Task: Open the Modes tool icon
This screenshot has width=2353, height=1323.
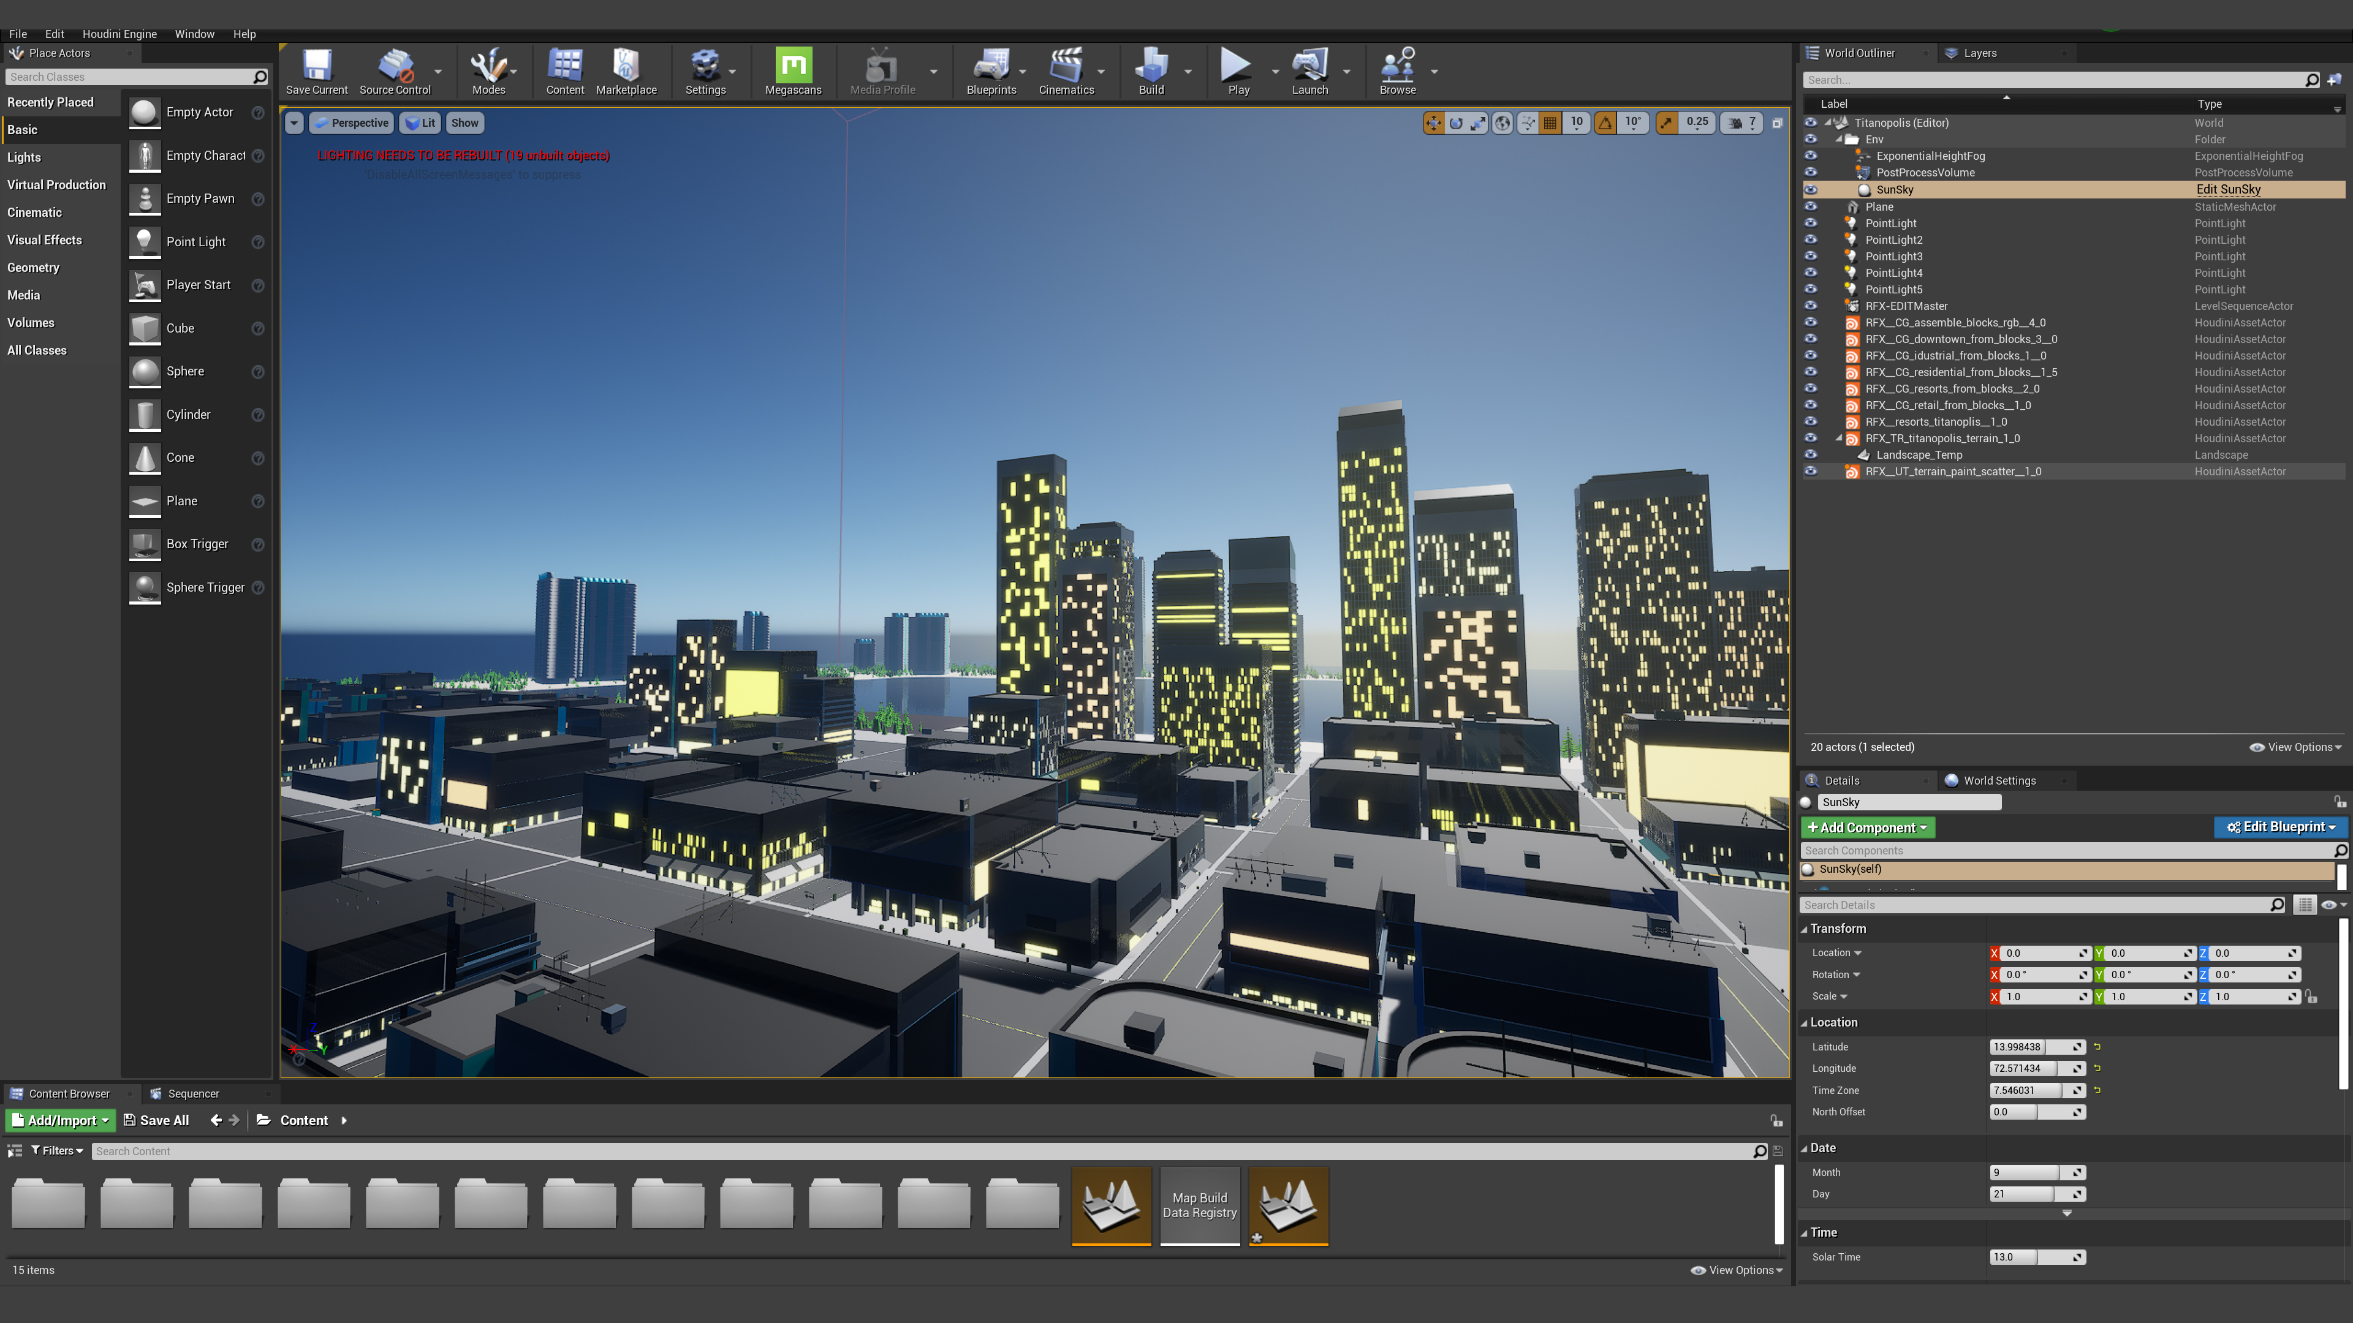Action: pos(489,71)
